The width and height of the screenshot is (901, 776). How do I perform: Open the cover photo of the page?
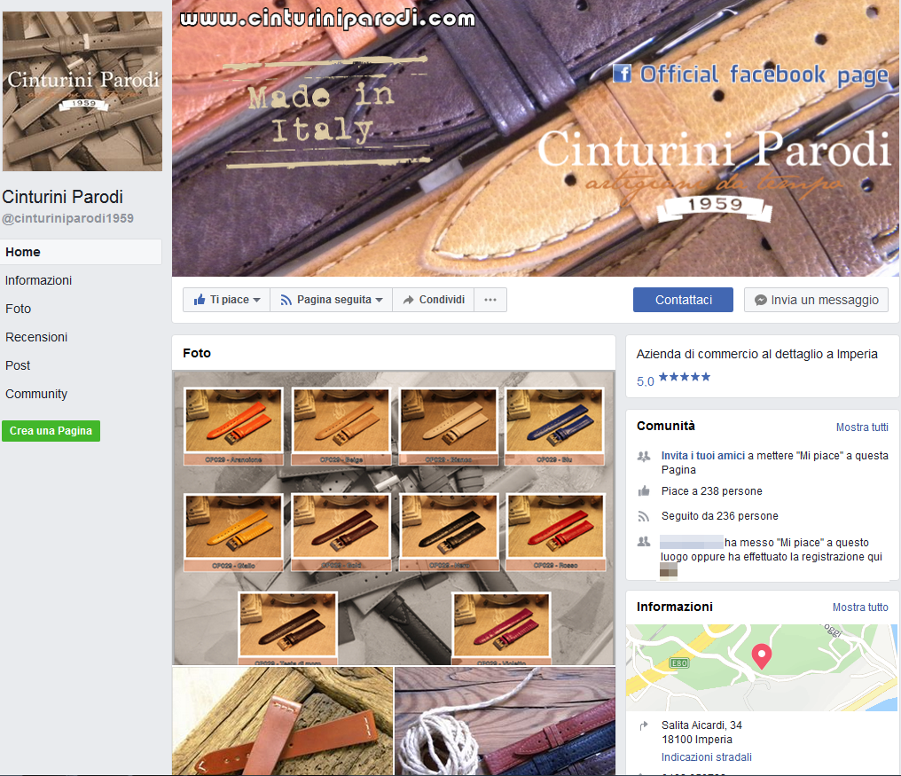537,138
